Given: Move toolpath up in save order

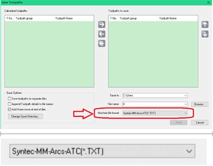Looking at the screenshot, I should (205, 24).
